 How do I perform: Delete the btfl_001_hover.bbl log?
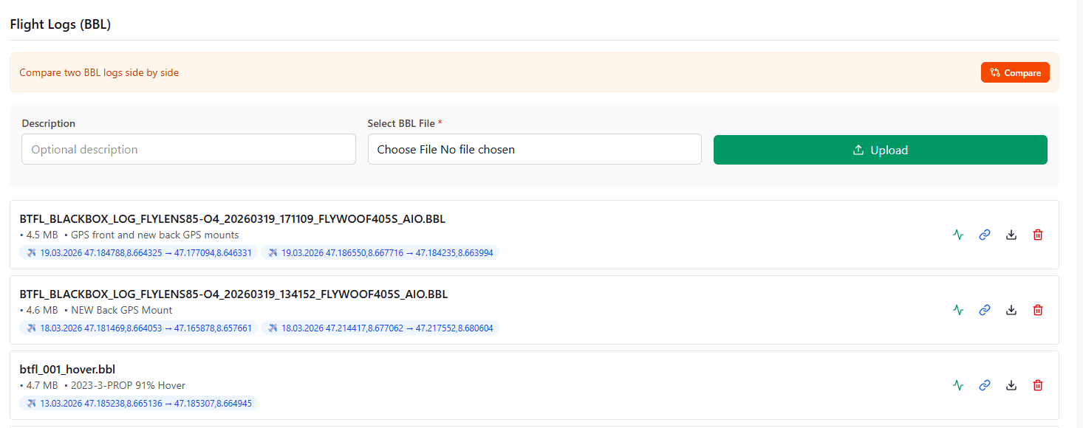click(x=1038, y=385)
